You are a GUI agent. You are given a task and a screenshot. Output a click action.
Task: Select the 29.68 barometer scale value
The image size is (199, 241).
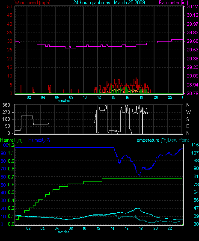pos(193,41)
